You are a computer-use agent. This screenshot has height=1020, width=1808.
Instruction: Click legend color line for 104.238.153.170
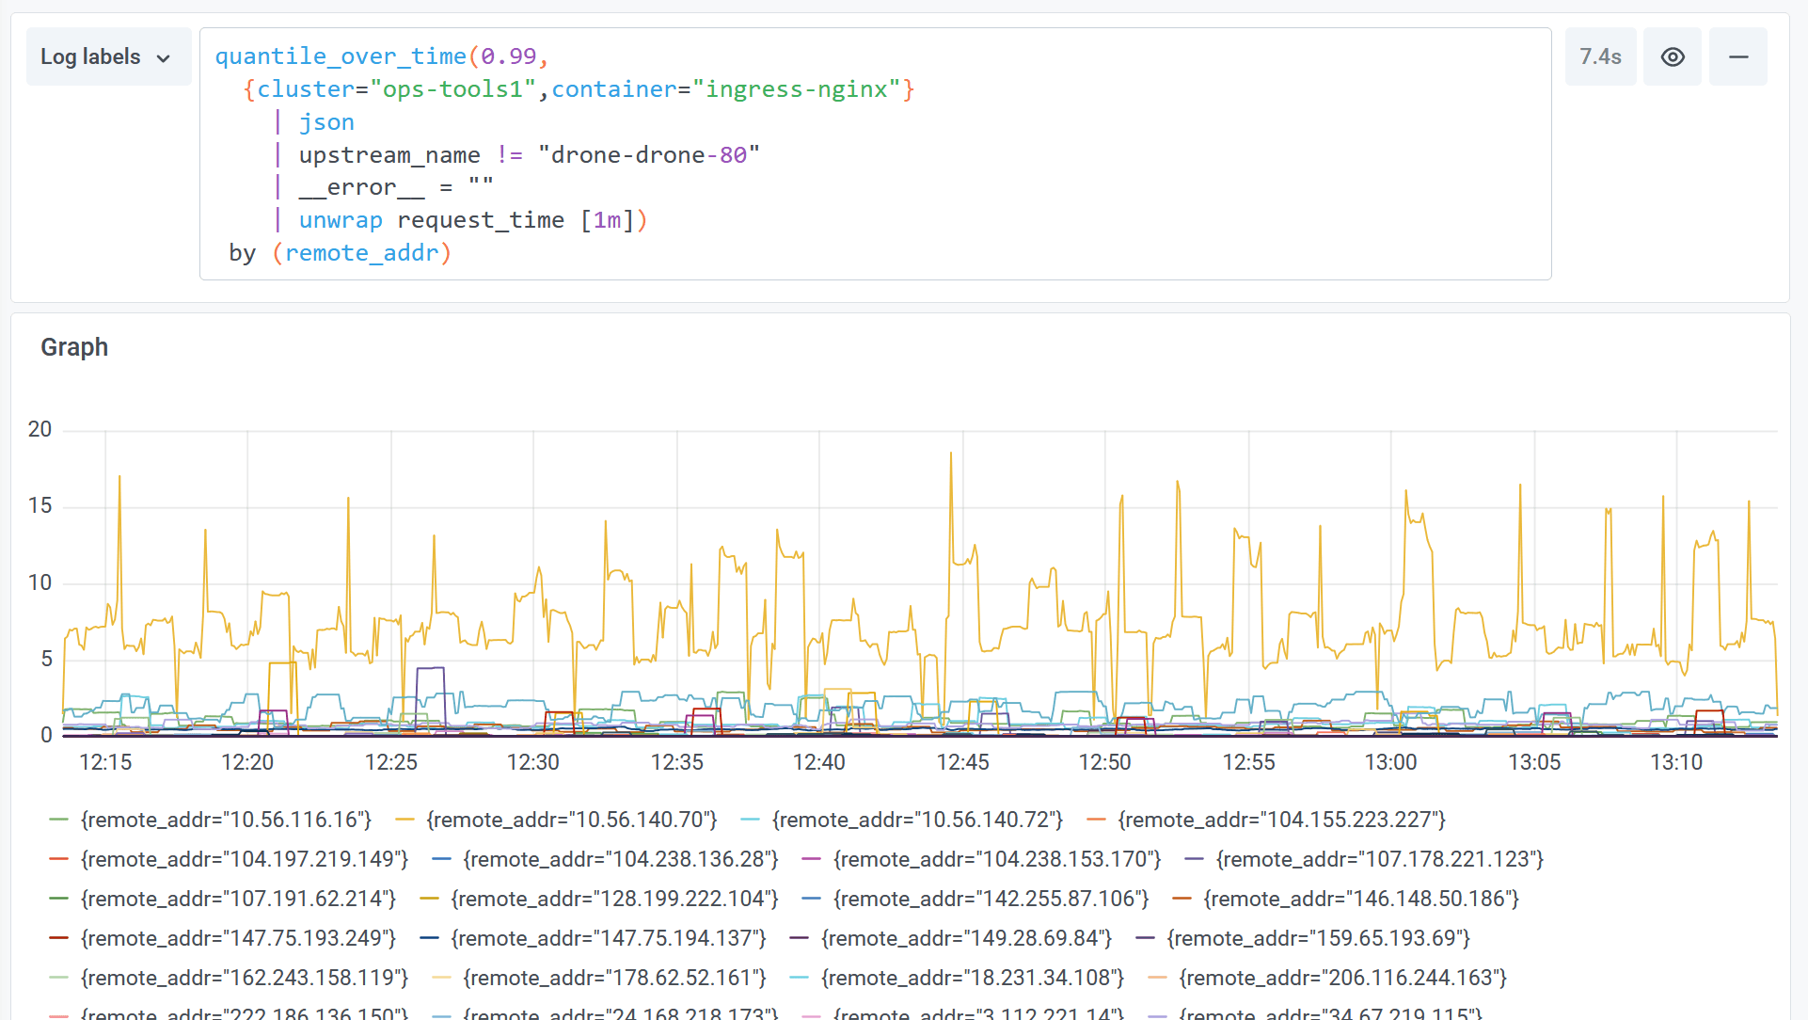[811, 859]
